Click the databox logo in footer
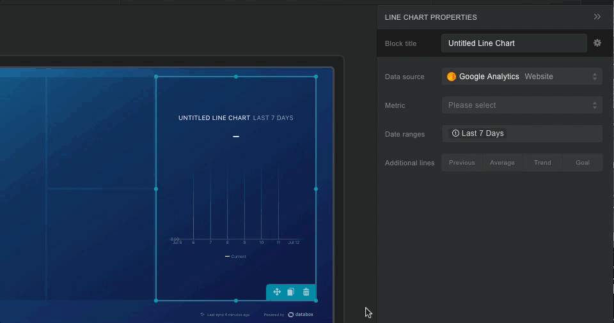 tap(300, 315)
